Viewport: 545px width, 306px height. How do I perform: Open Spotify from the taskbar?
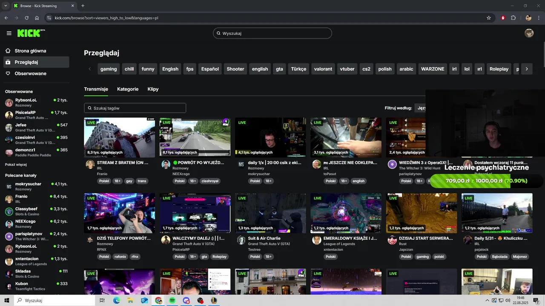coord(172,300)
